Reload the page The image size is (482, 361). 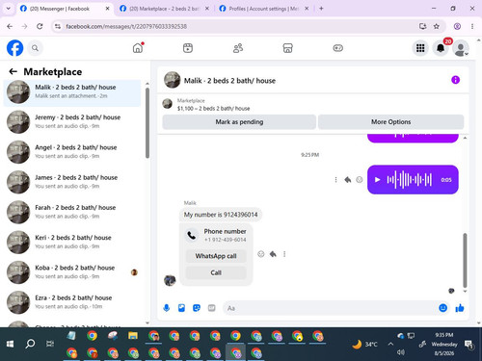click(x=40, y=26)
